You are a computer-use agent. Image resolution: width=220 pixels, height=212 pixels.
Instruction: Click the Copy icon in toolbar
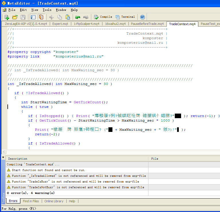click(60, 17)
